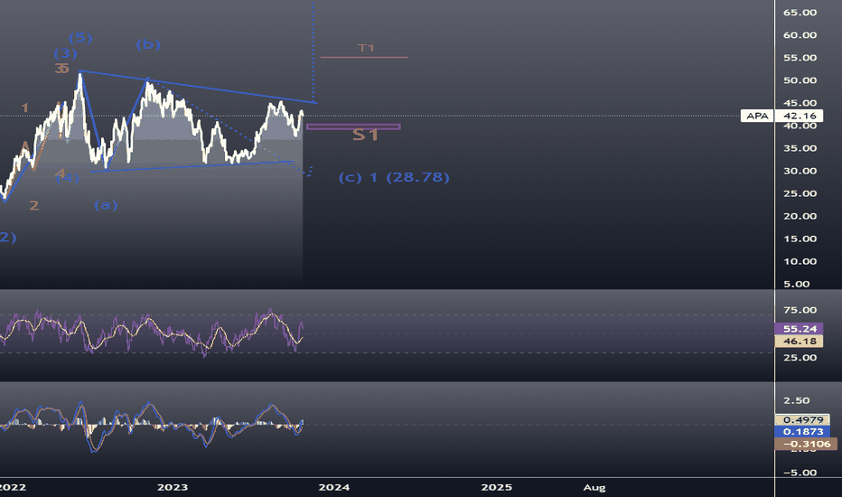842x497 pixels.
Task: Click the 5.00 price axis label
Action: (x=796, y=284)
